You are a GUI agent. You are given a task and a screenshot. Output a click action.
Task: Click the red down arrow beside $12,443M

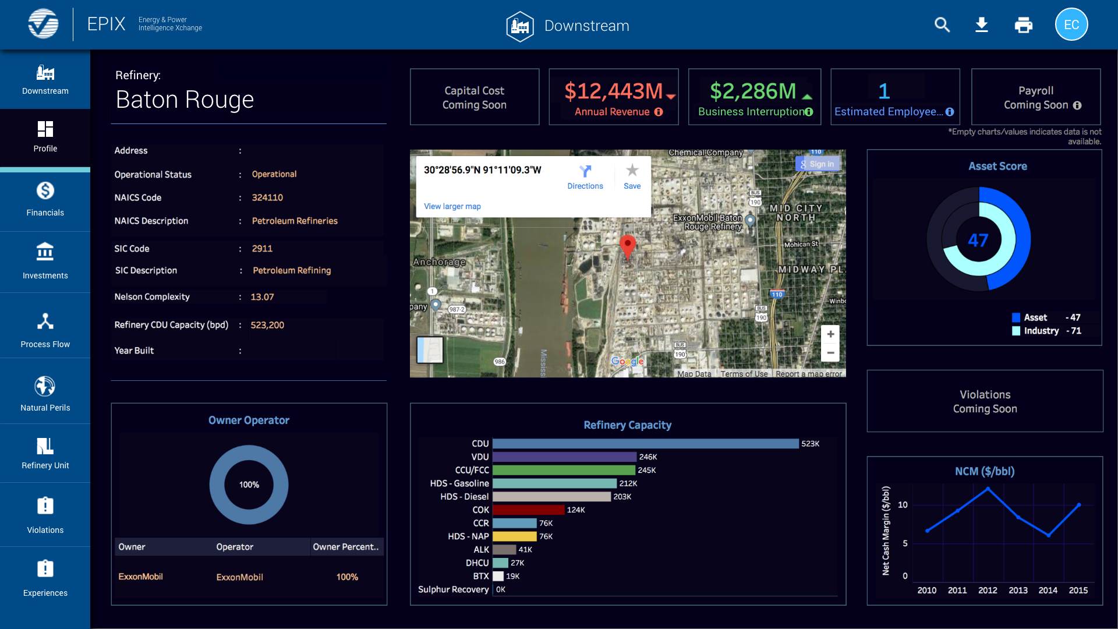tap(671, 97)
